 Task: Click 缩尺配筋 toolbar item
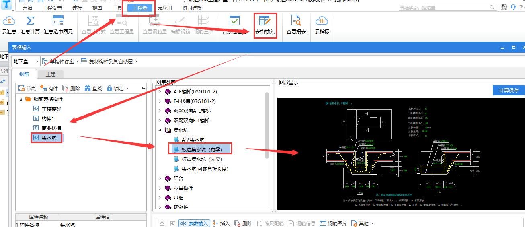270,223
